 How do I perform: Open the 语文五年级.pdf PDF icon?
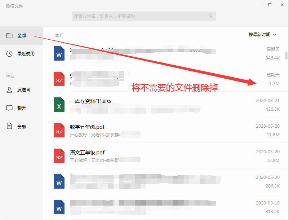point(59,156)
